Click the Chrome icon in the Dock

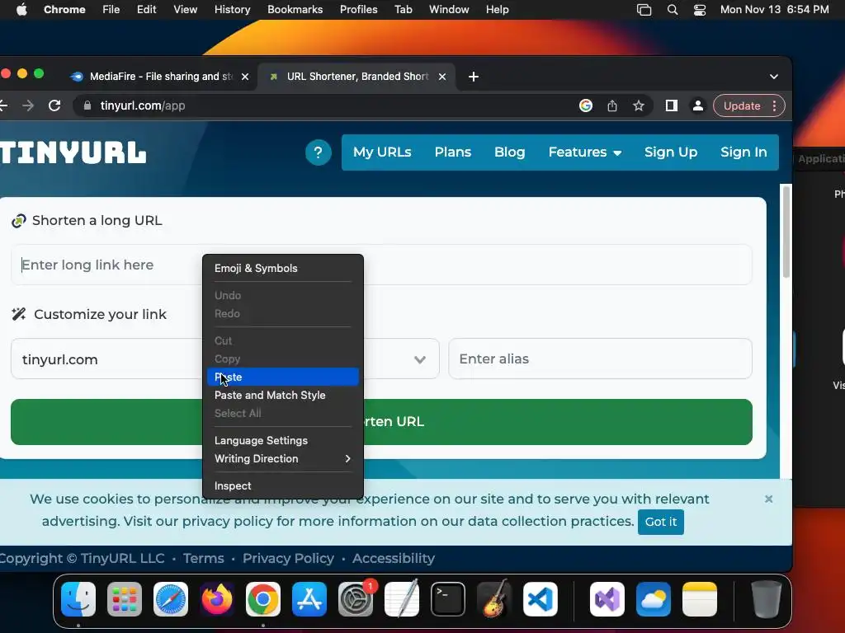[x=263, y=599]
